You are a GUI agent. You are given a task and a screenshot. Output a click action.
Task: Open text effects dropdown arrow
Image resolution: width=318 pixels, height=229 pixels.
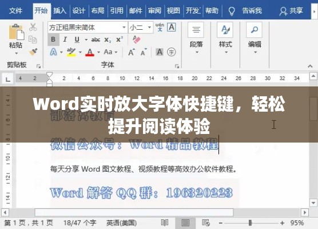(61, 52)
